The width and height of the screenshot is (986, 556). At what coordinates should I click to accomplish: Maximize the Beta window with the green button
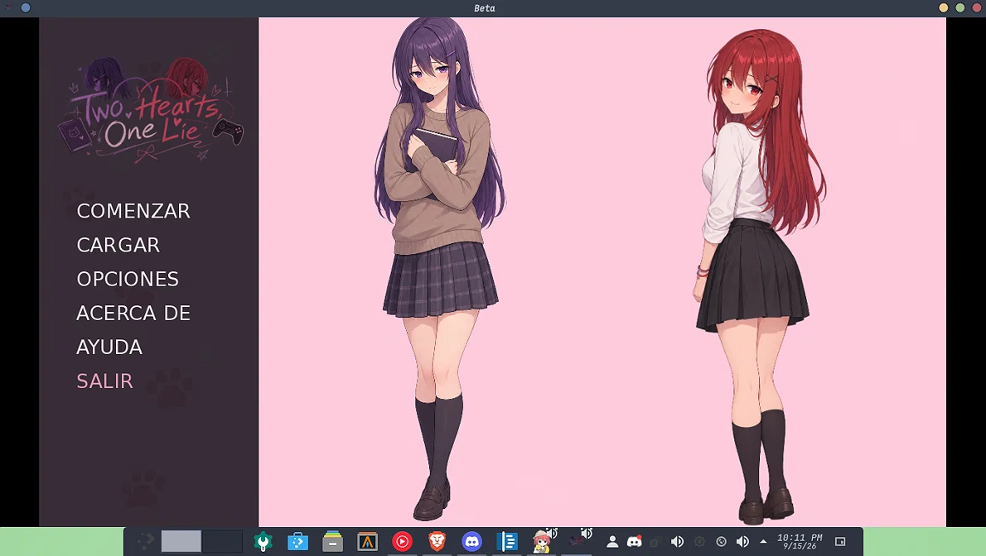[x=960, y=8]
